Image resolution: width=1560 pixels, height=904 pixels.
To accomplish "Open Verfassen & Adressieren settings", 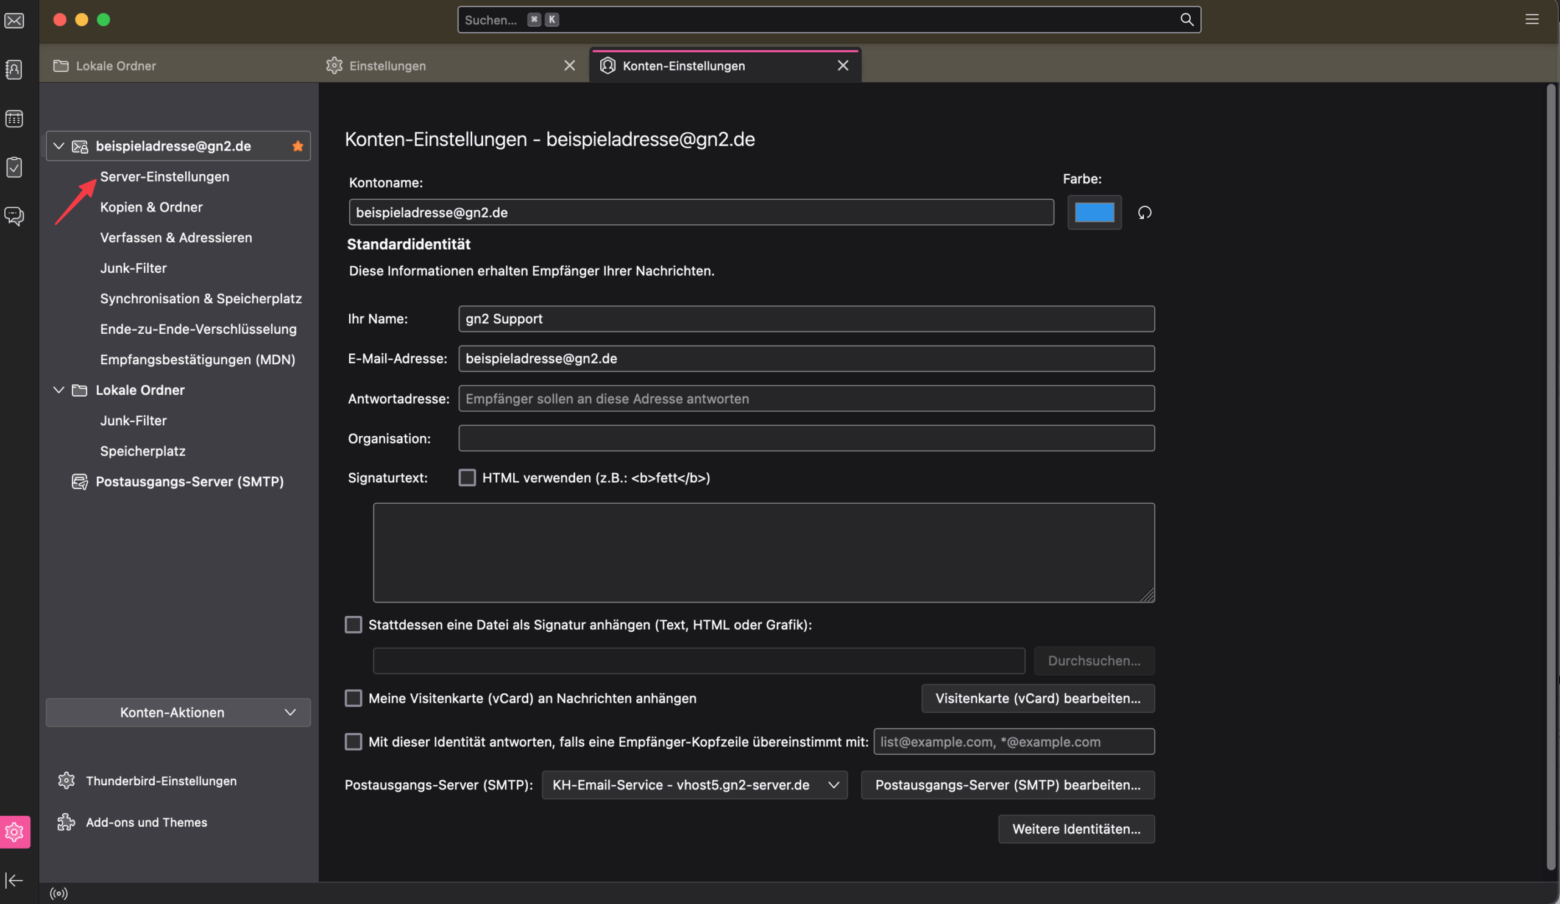I will click(x=177, y=238).
